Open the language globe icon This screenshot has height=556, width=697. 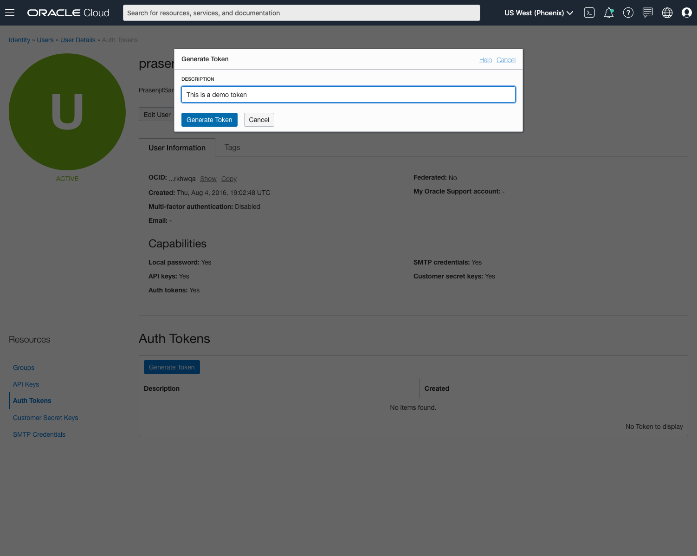(x=667, y=13)
